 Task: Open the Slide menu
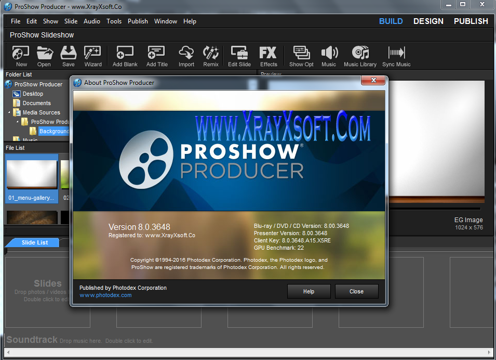point(71,21)
